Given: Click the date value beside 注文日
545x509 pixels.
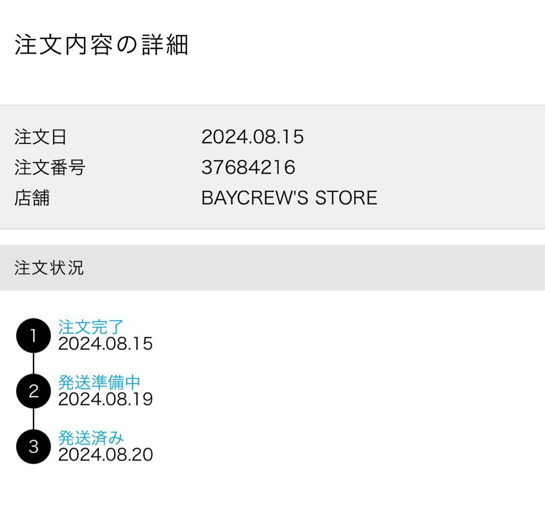Looking at the screenshot, I should (x=252, y=137).
